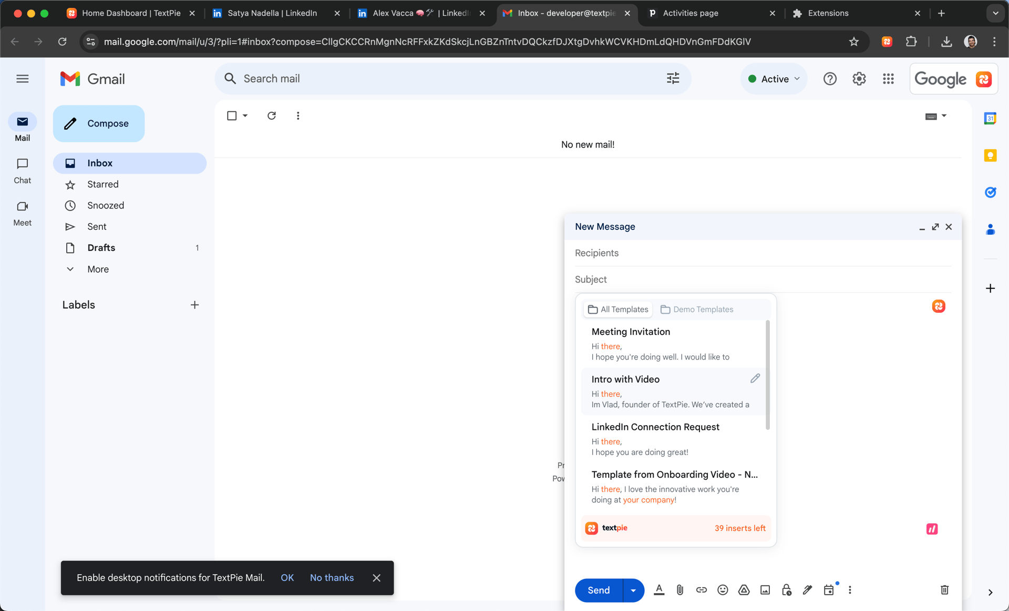Create a new label with plus icon
1009x611 pixels.
coord(194,305)
